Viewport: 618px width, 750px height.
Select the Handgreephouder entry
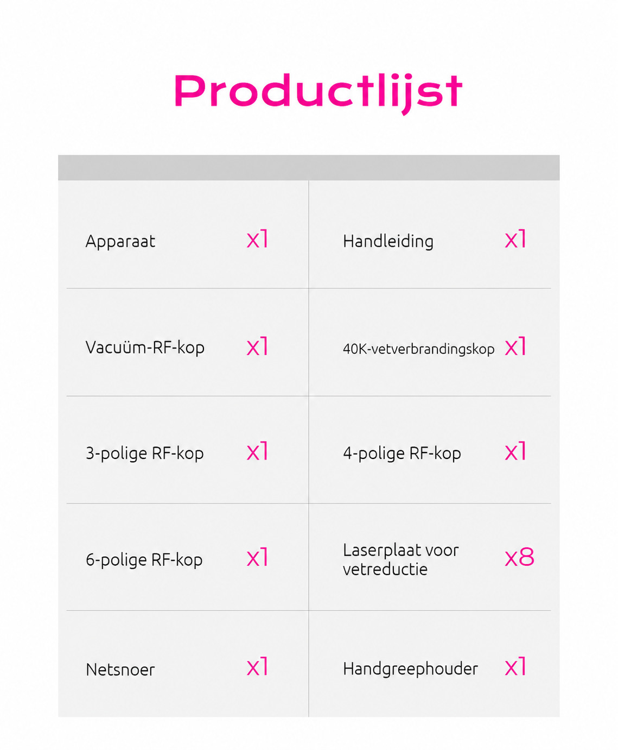(x=410, y=669)
